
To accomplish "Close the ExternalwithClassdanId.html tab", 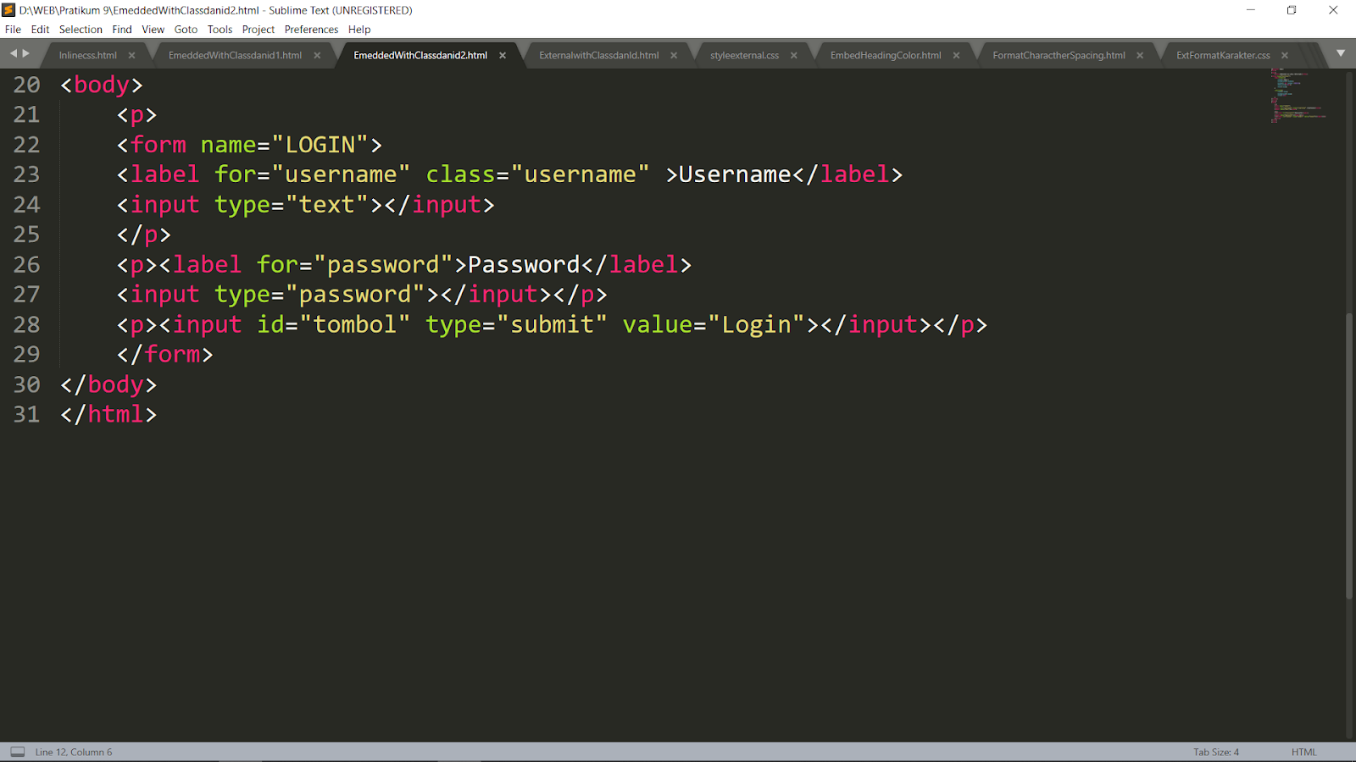I will (673, 54).
